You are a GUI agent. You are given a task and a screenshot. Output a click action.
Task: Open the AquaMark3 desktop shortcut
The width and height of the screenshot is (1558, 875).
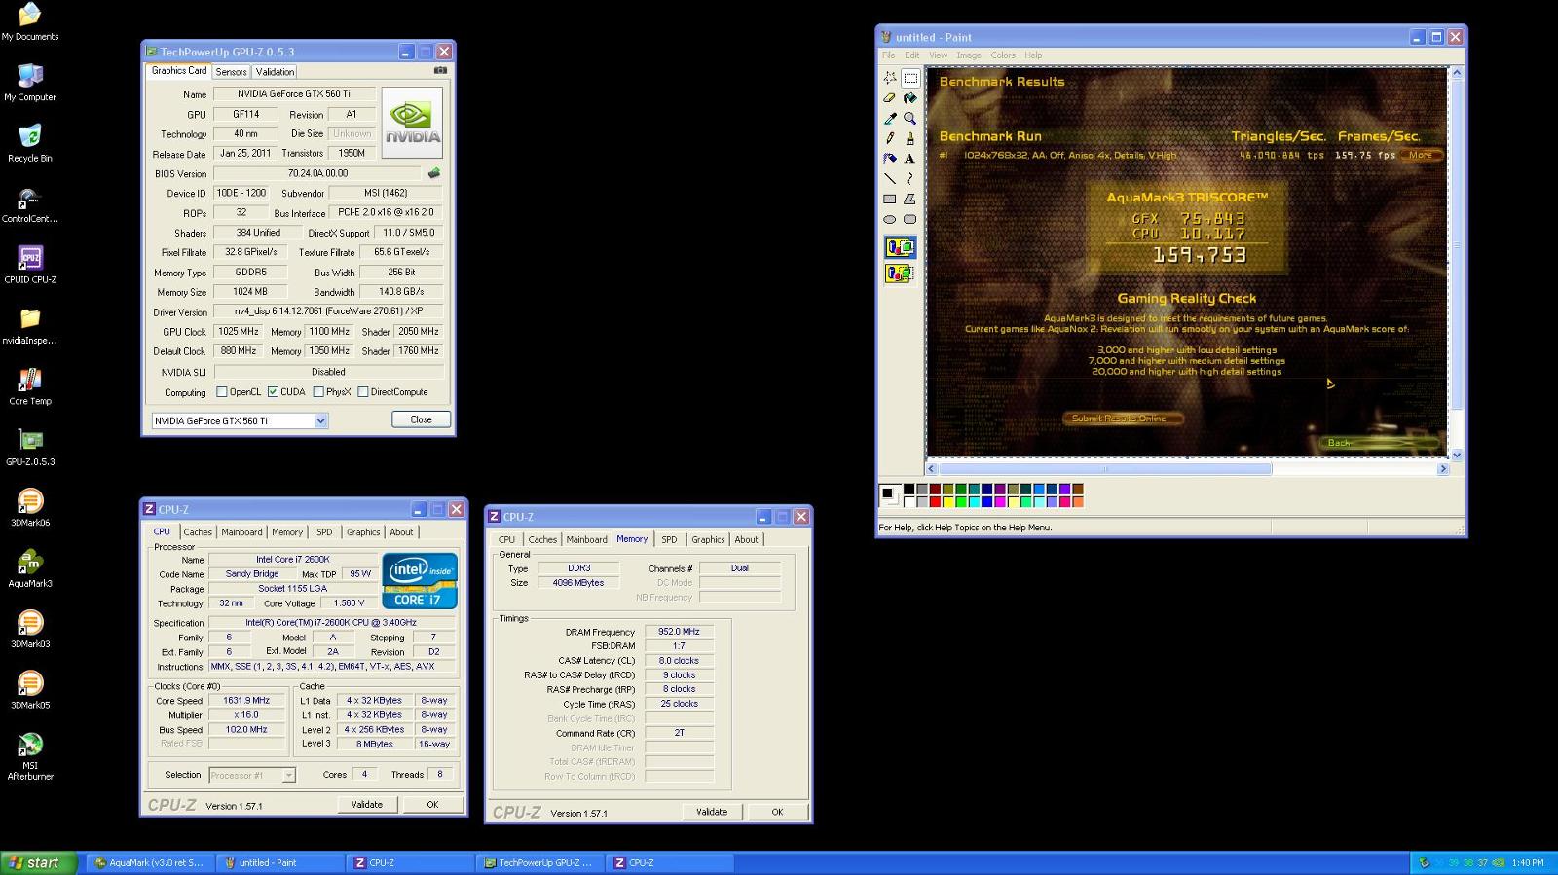30,567
